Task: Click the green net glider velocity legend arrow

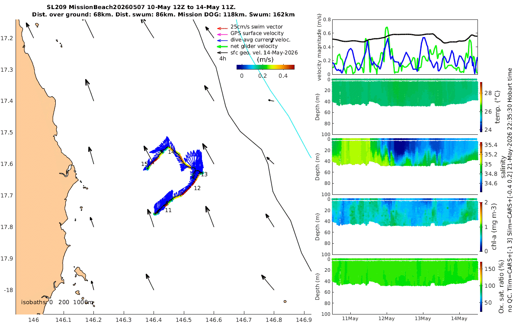Action: 221,46
